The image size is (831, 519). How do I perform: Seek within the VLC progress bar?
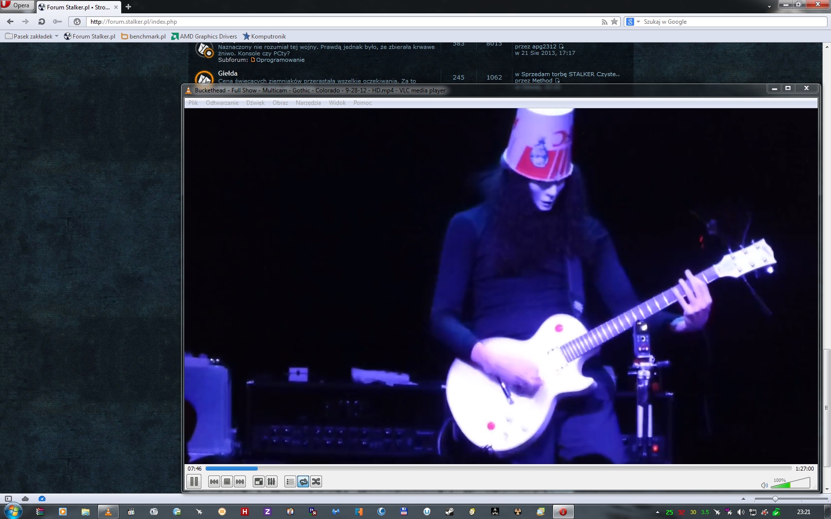499,469
